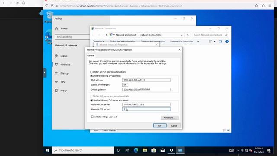
Task: Open the notification center icon
Action: [268, 150]
